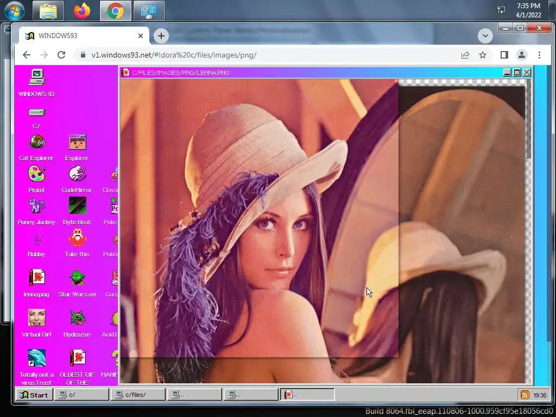
Task: Open a new browser tab
Action: point(161,36)
